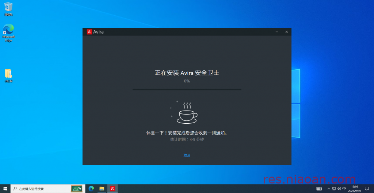This screenshot has width=374, height=193.
Task: Open the Recycle Bin (回收站) desktop icon
Action: tap(8, 9)
